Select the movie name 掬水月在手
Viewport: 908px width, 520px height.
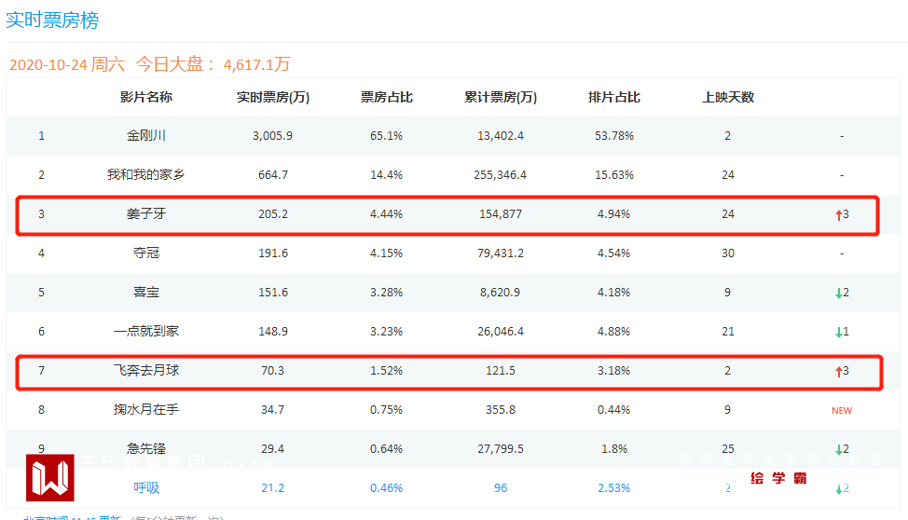pos(146,409)
